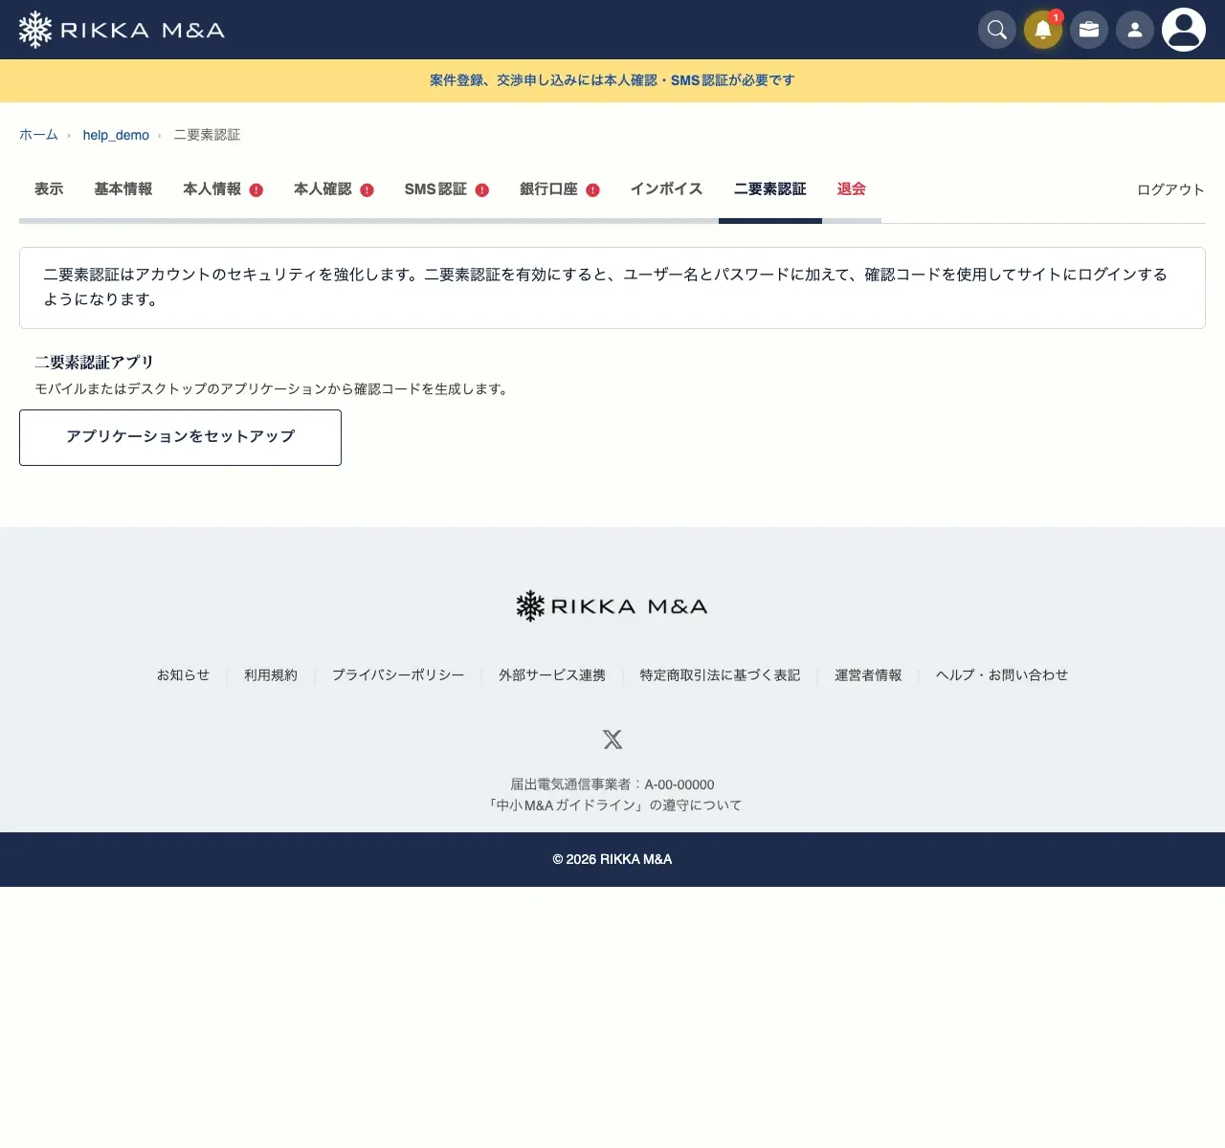Open 中小M&Aガイドライン compliance link
This screenshot has height=1148, width=1225.
[612, 805]
